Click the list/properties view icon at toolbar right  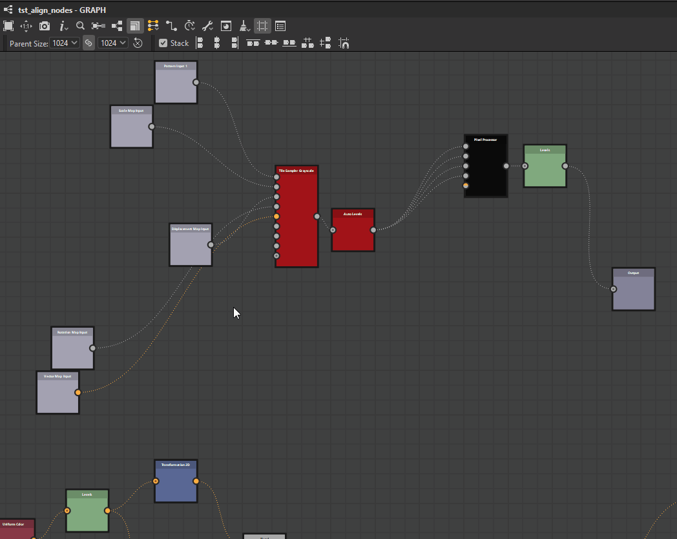tap(280, 26)
